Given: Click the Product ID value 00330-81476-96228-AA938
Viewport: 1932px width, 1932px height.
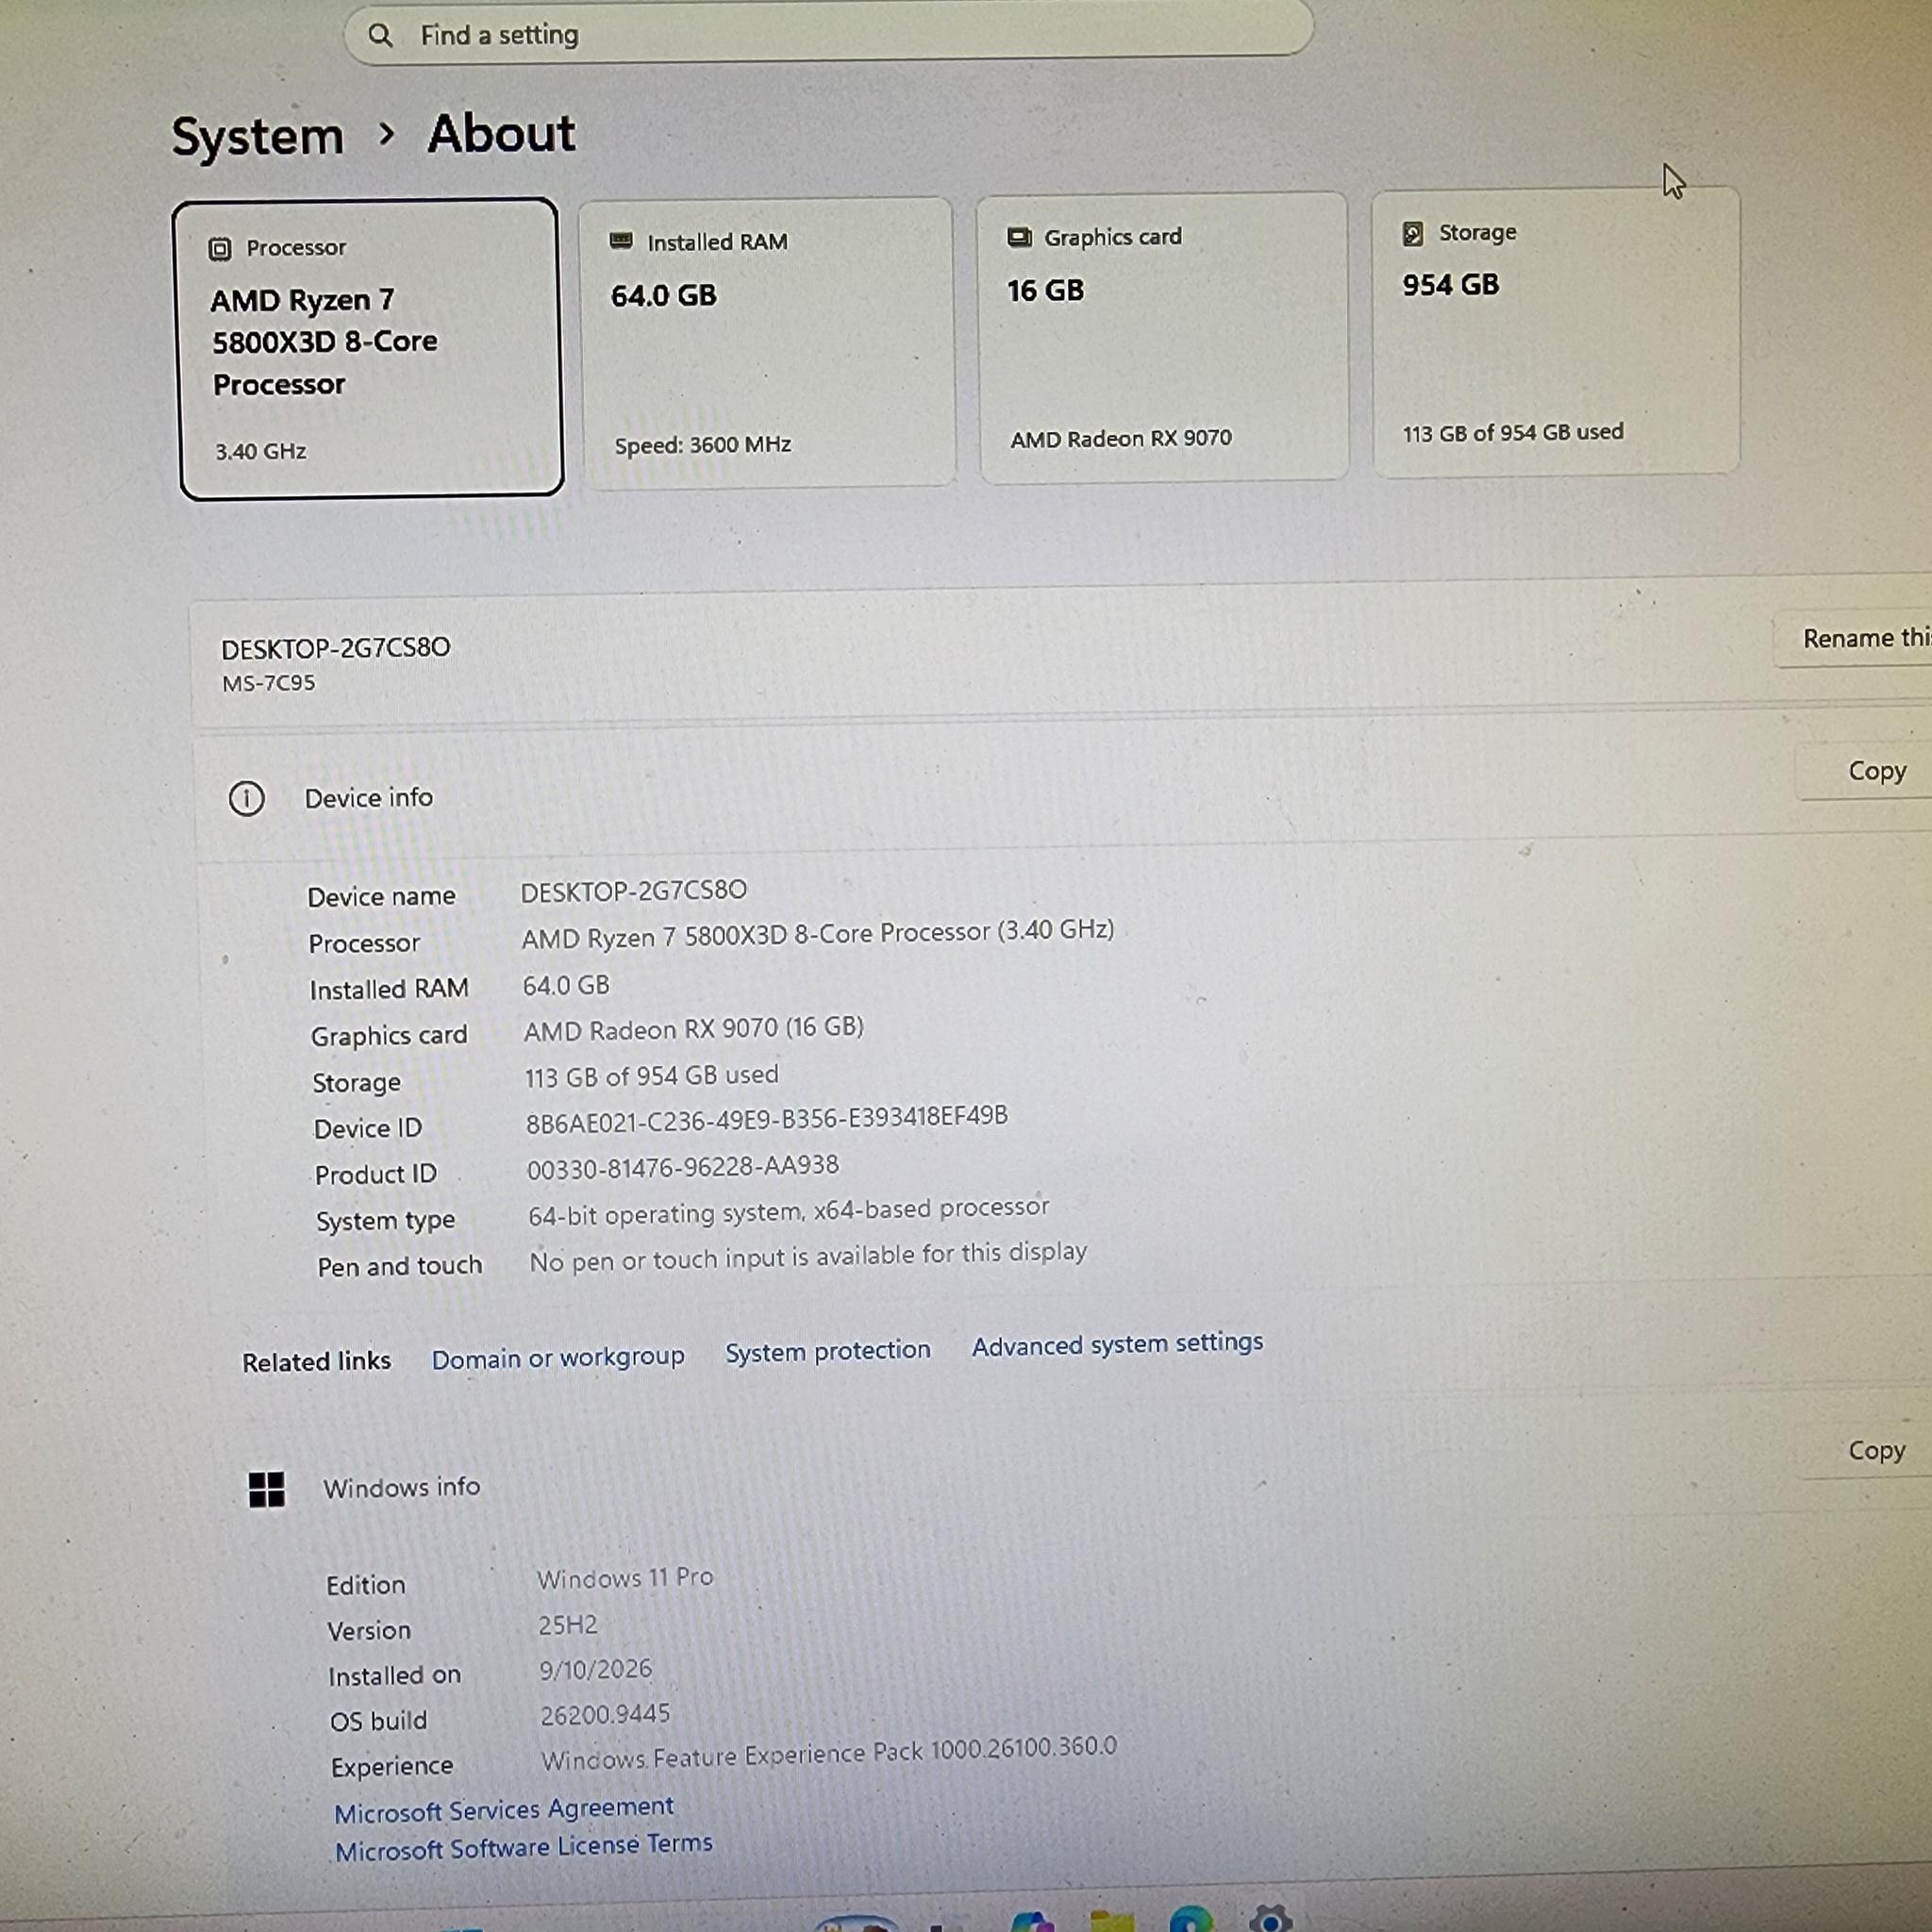Looking at the screenshot, I should 683,1166.
